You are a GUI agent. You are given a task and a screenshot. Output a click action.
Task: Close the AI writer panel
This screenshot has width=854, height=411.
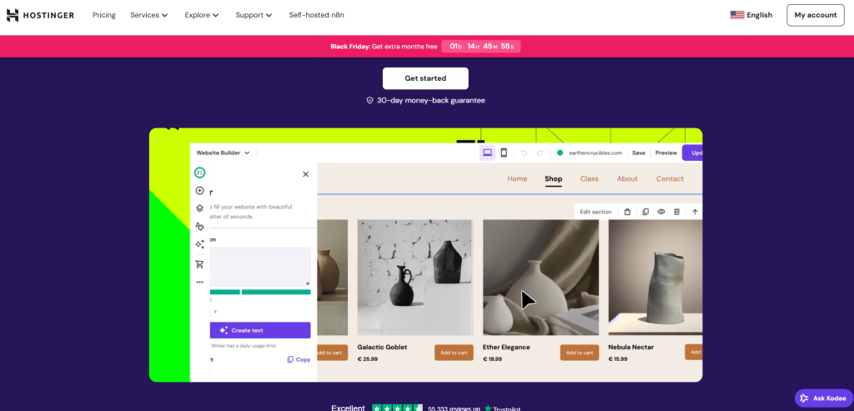[305, 174]
